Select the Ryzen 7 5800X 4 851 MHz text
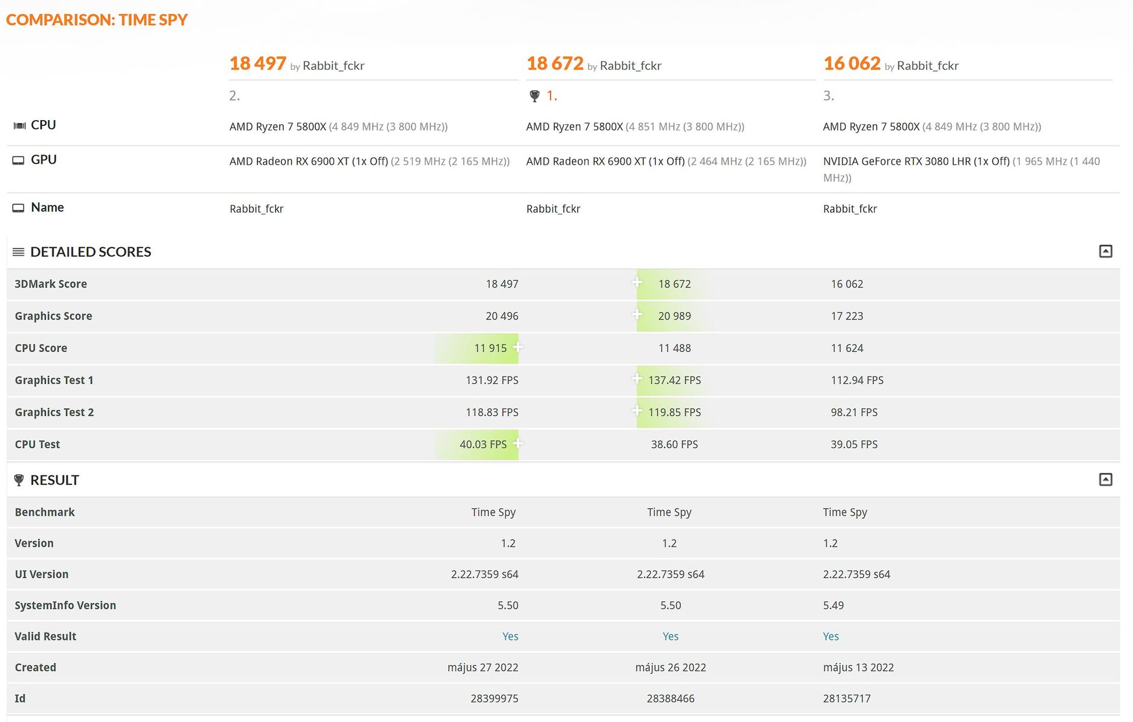The width and height of the screenshot is (1133, 722). coord(635,126)
